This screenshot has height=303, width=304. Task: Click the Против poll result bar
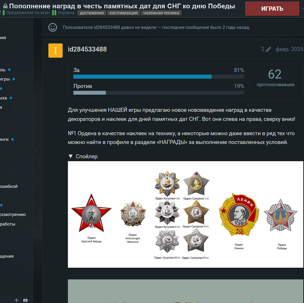tap(159, 93)
